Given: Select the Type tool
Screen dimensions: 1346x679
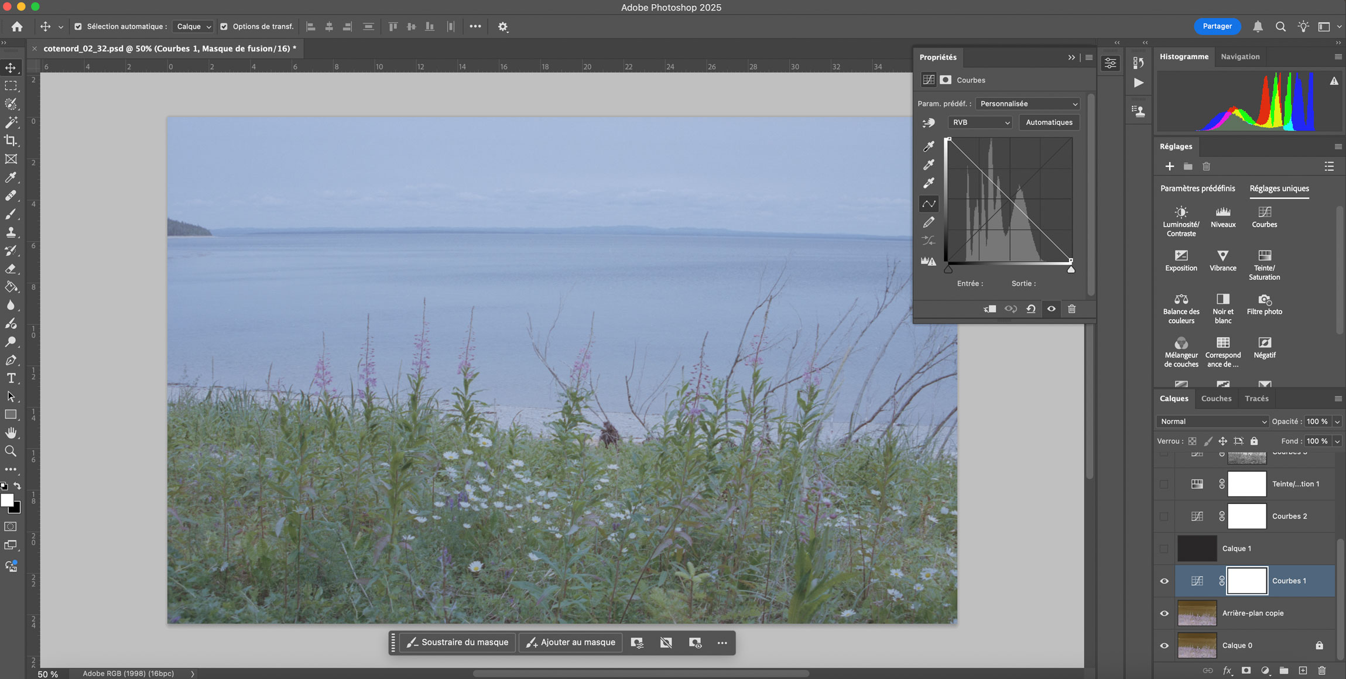Looking at the screenshot, I should pos(11,378).
